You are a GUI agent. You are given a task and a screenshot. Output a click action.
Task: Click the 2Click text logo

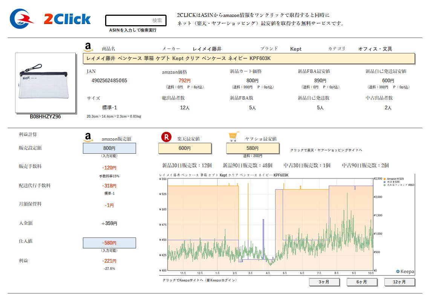[x=67, y=19]
